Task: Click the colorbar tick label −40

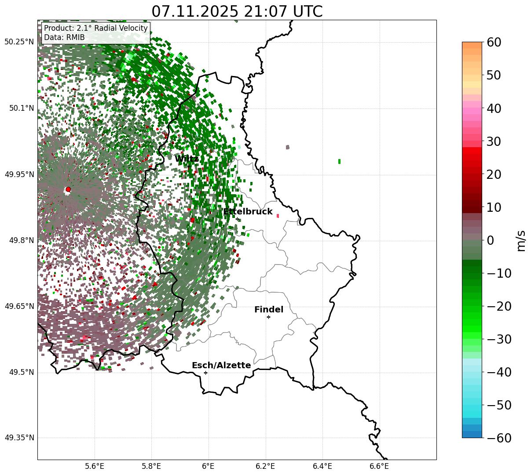Action: click(499, 372)
